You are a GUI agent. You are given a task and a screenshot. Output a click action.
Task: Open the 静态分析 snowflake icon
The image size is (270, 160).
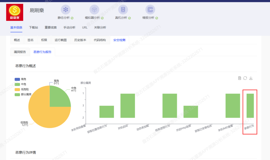tap(65, 10)
